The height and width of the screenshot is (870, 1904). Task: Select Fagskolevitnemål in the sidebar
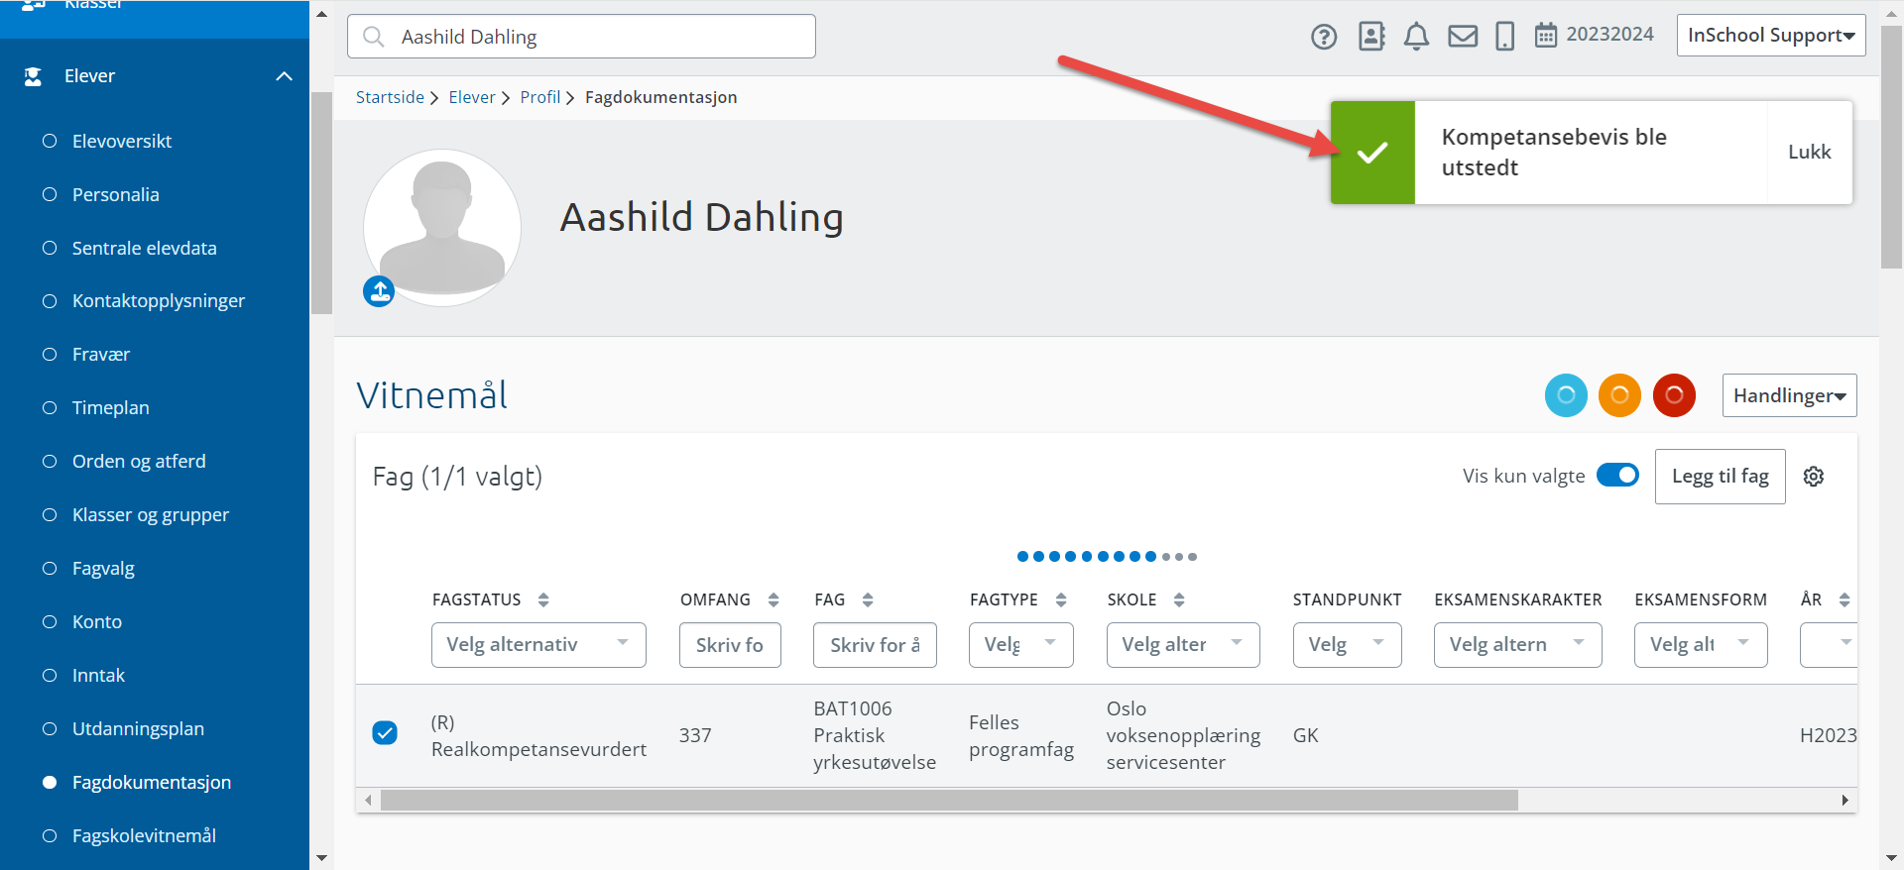(x=144, y=836)
